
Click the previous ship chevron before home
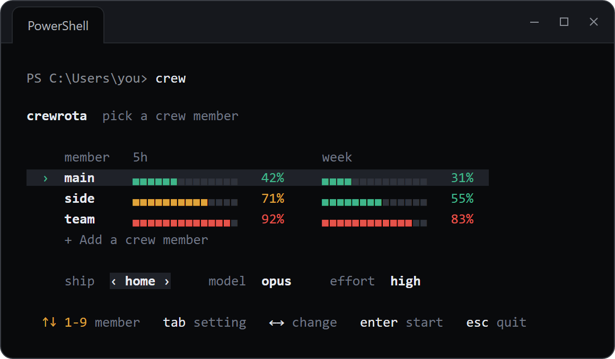click(114, 281)
